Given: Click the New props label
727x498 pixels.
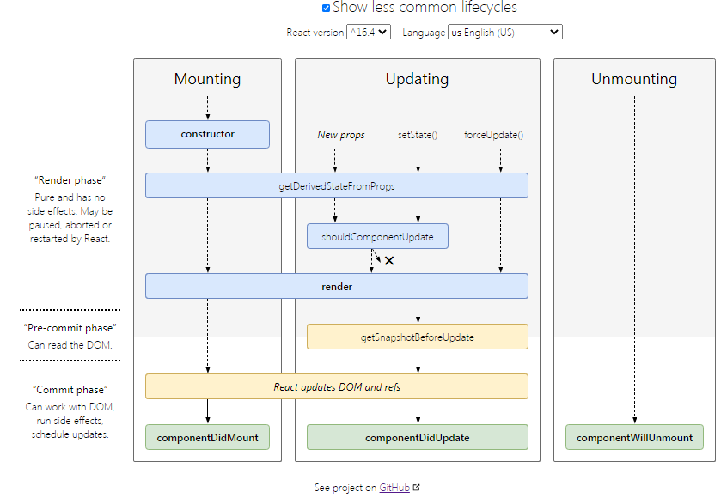Looking at the screenshot, I should (340, 135).
